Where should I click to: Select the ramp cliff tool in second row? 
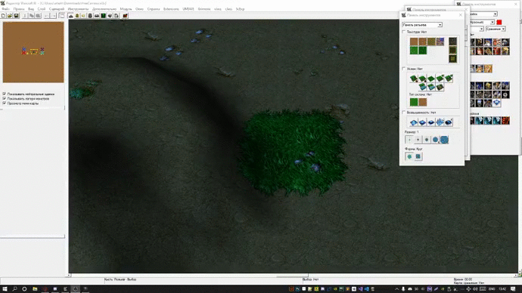pyautogui.click(x=440, y=87)
